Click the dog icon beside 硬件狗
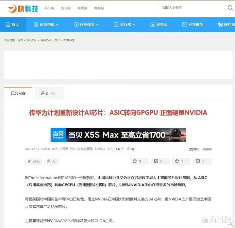The width and height of the screenshot is (235, 228). click(220, 25)
